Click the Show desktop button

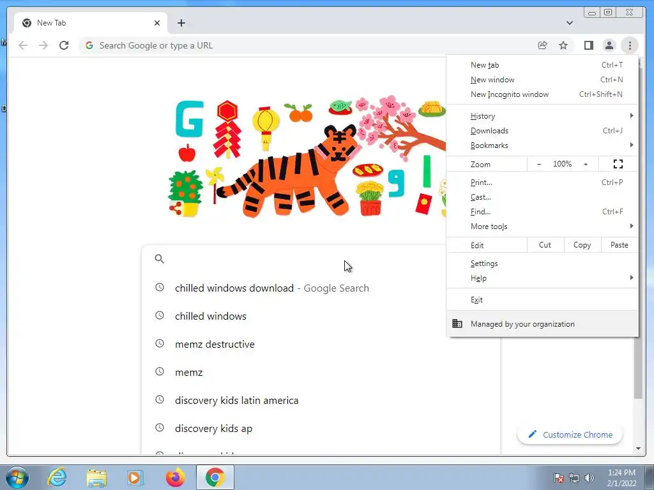pyautogui.click(x=650, y=477)
